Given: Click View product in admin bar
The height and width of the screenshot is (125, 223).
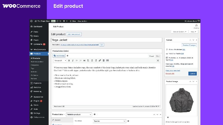Looking at the screenshot, I should [82, 21].
